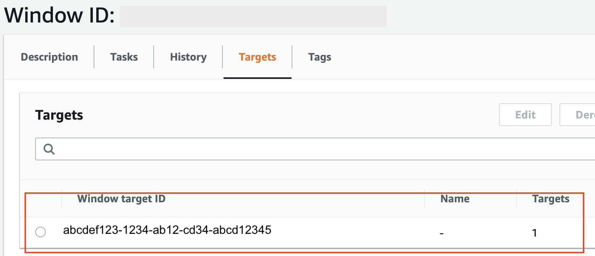Click the target search filter field
Image resolution: width=595 pixels, height=256 pixels.
click(x=268, y=149)
